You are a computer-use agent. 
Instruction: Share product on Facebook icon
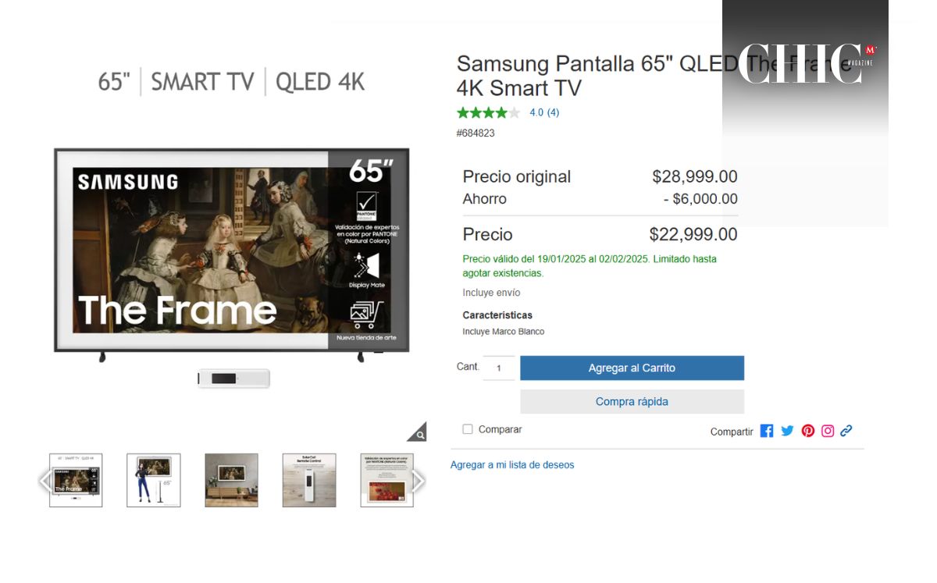click(767, 431)
